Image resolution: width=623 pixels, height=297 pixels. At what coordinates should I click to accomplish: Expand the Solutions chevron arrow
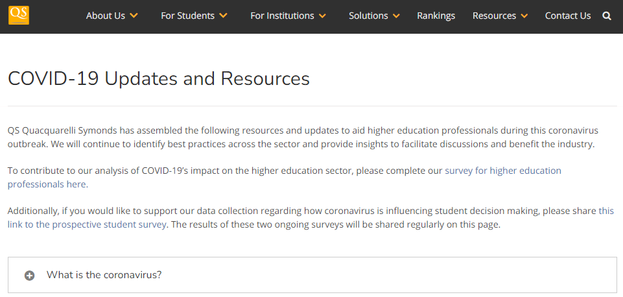[396, 16]
